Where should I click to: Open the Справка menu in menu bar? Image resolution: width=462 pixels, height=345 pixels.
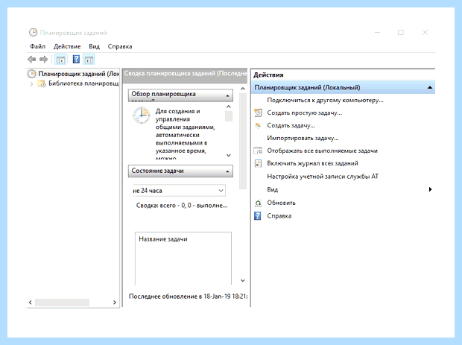(x=120, y=46)
